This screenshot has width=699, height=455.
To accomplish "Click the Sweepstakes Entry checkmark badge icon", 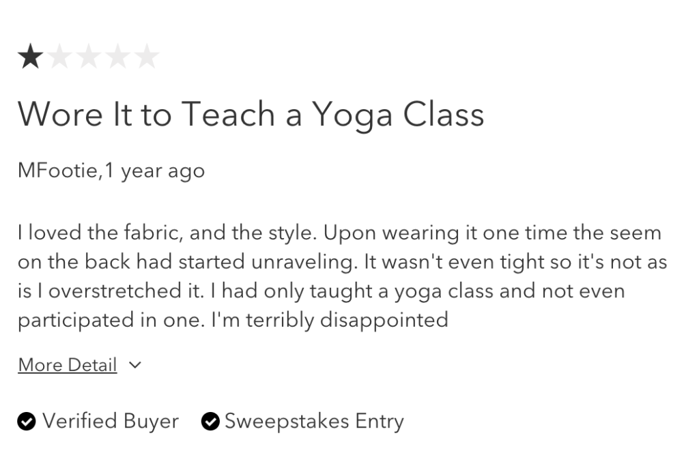I will coord(210,422).
